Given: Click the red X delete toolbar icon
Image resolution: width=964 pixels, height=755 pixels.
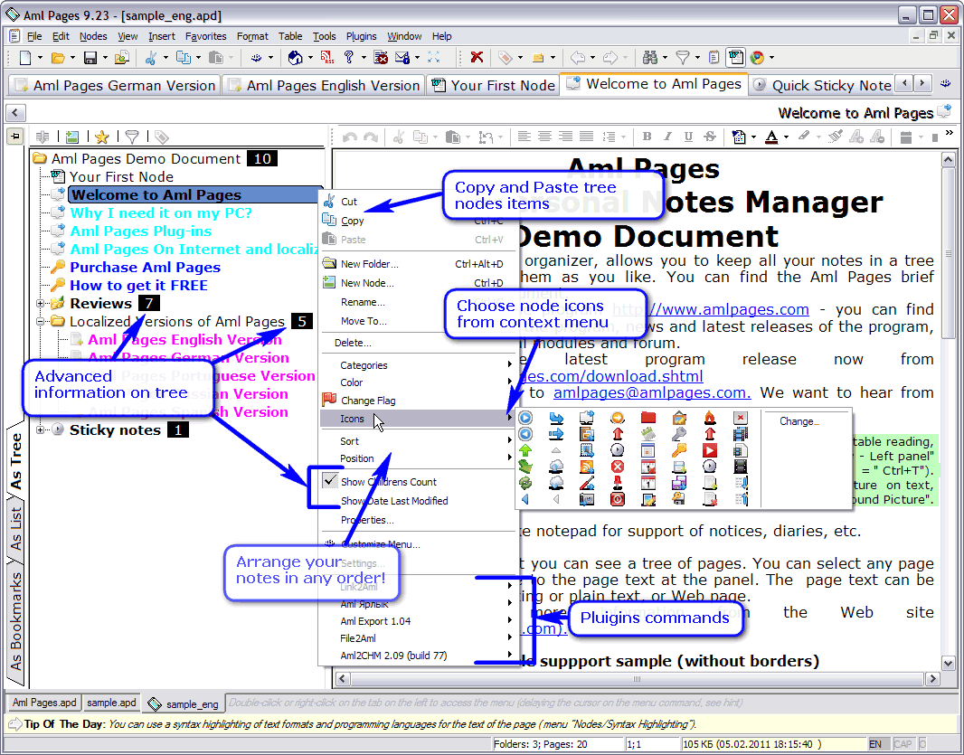Looking at the screenshot, I should (477, 58).
